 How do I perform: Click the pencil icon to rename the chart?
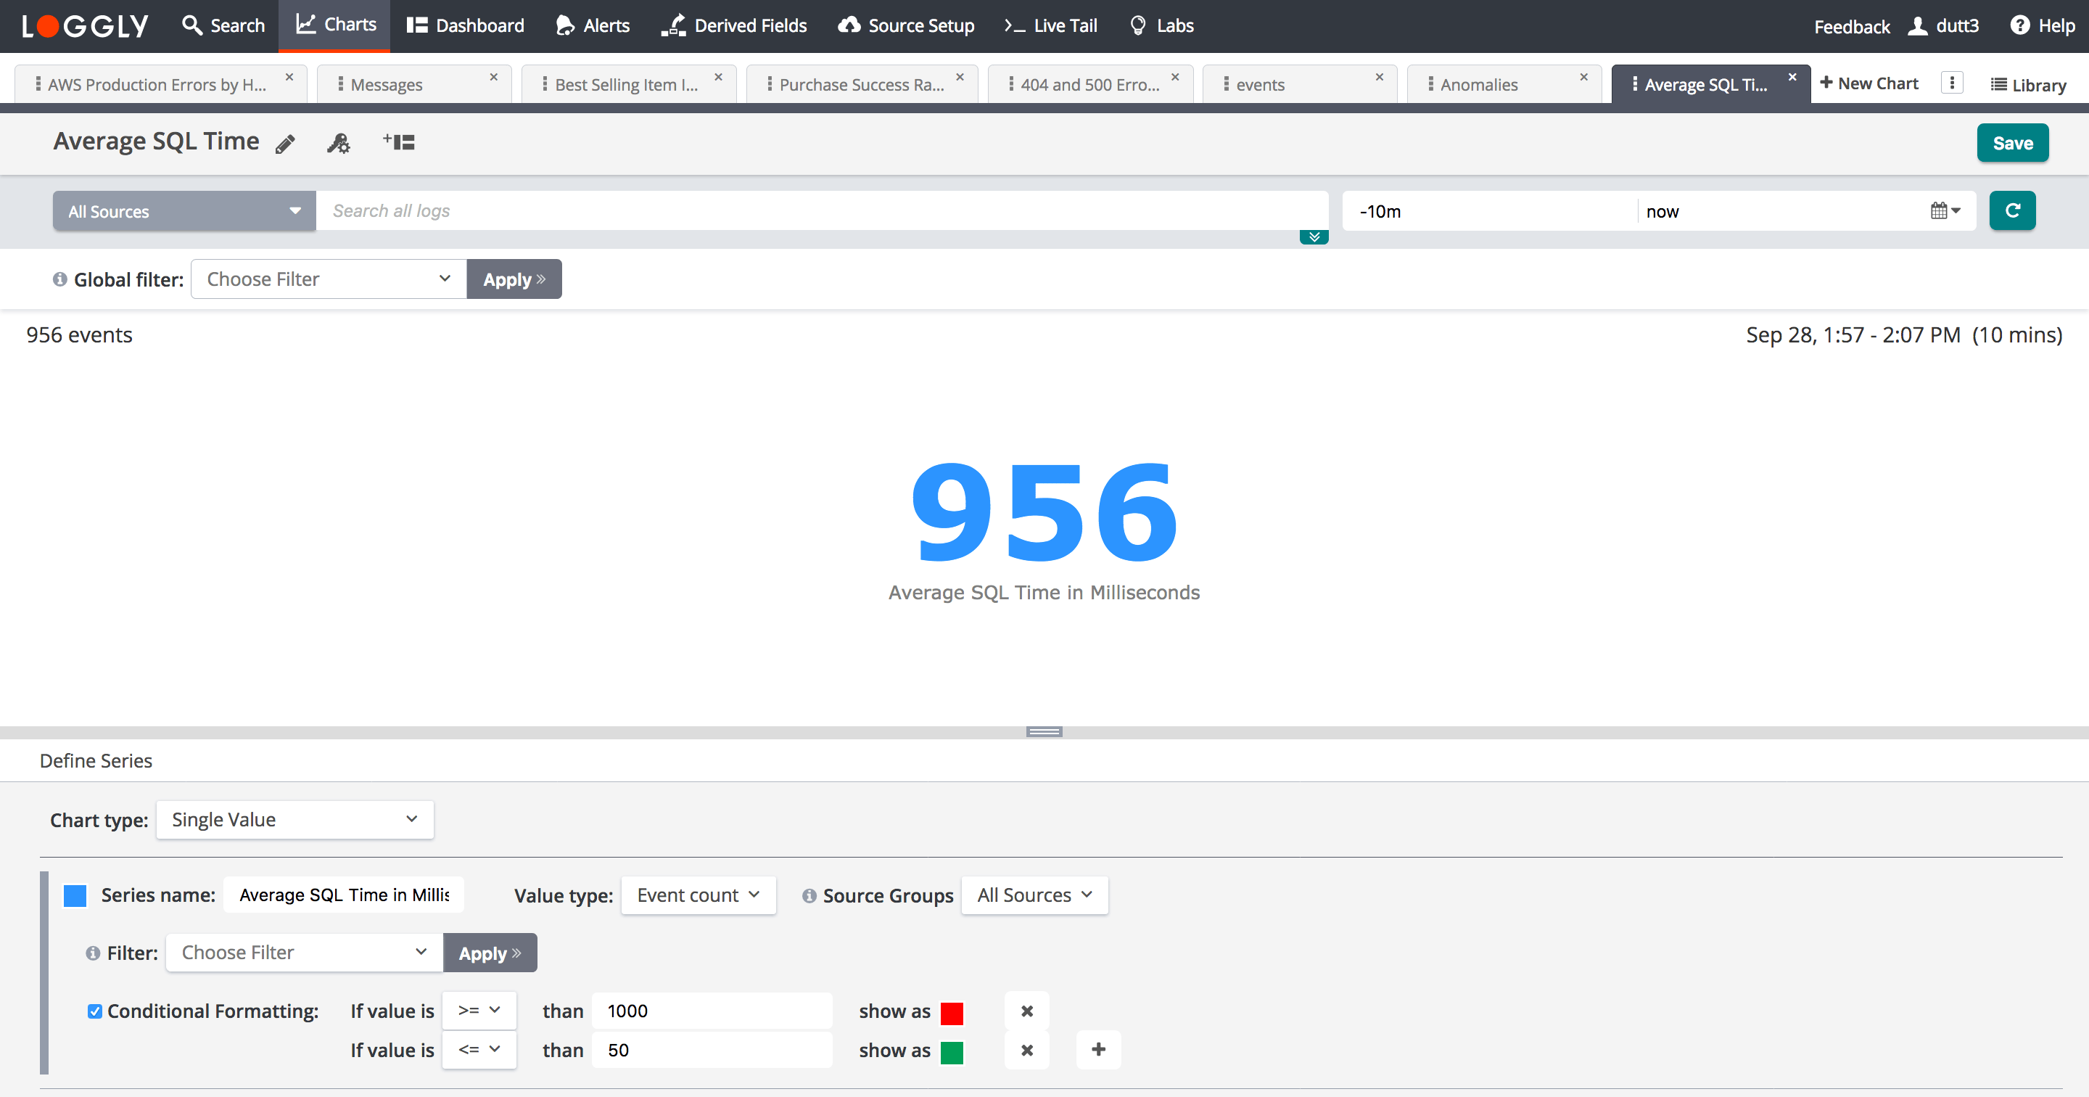click(x=284, y=144)
